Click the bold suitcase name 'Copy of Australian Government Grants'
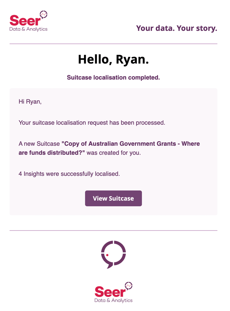 (x=120, y=144)
